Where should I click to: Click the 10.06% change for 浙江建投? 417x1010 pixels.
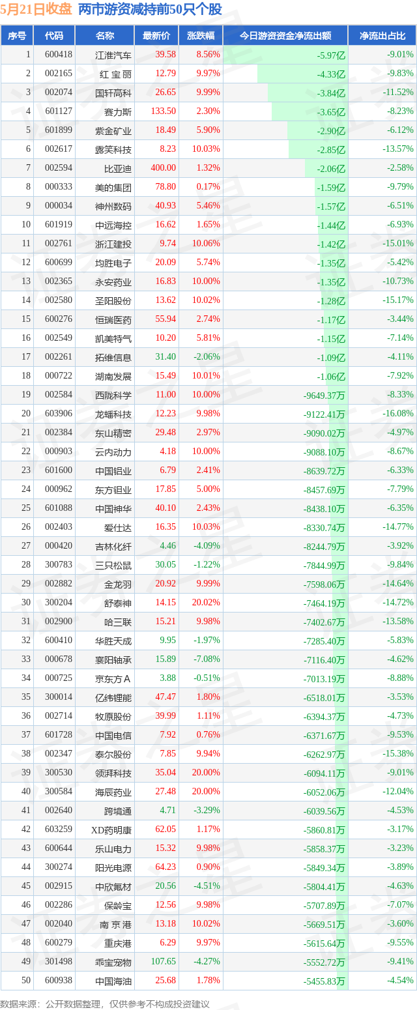(206, 244)
